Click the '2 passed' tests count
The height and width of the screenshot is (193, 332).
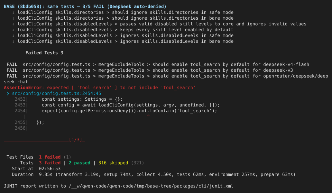point(79,163)
